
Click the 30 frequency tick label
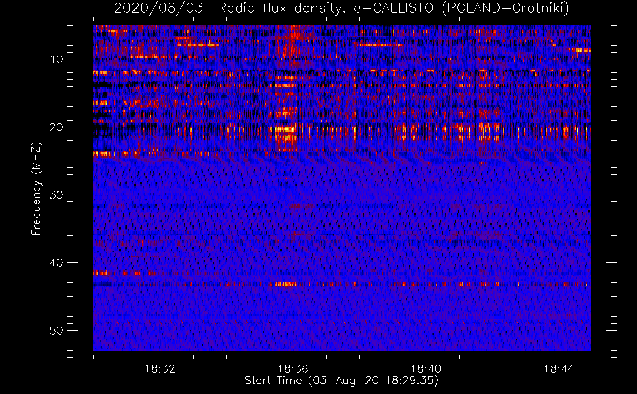click(57, 195)
